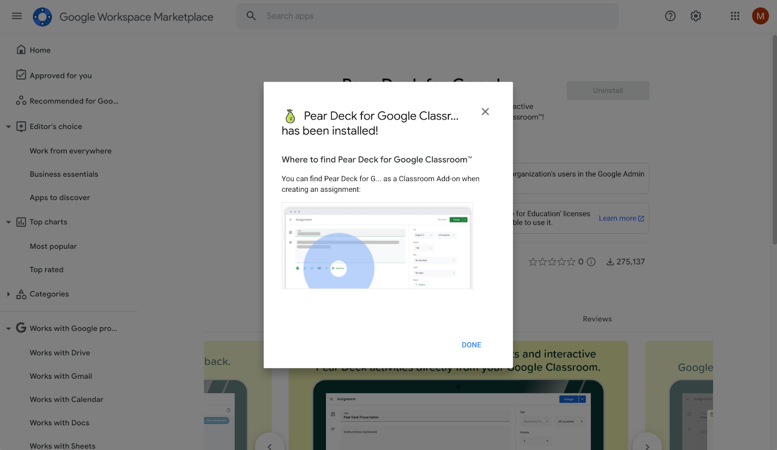This screenshot has width=777, height=450.
Task: Click the right carousel arrow
Action: pos(647,446)
